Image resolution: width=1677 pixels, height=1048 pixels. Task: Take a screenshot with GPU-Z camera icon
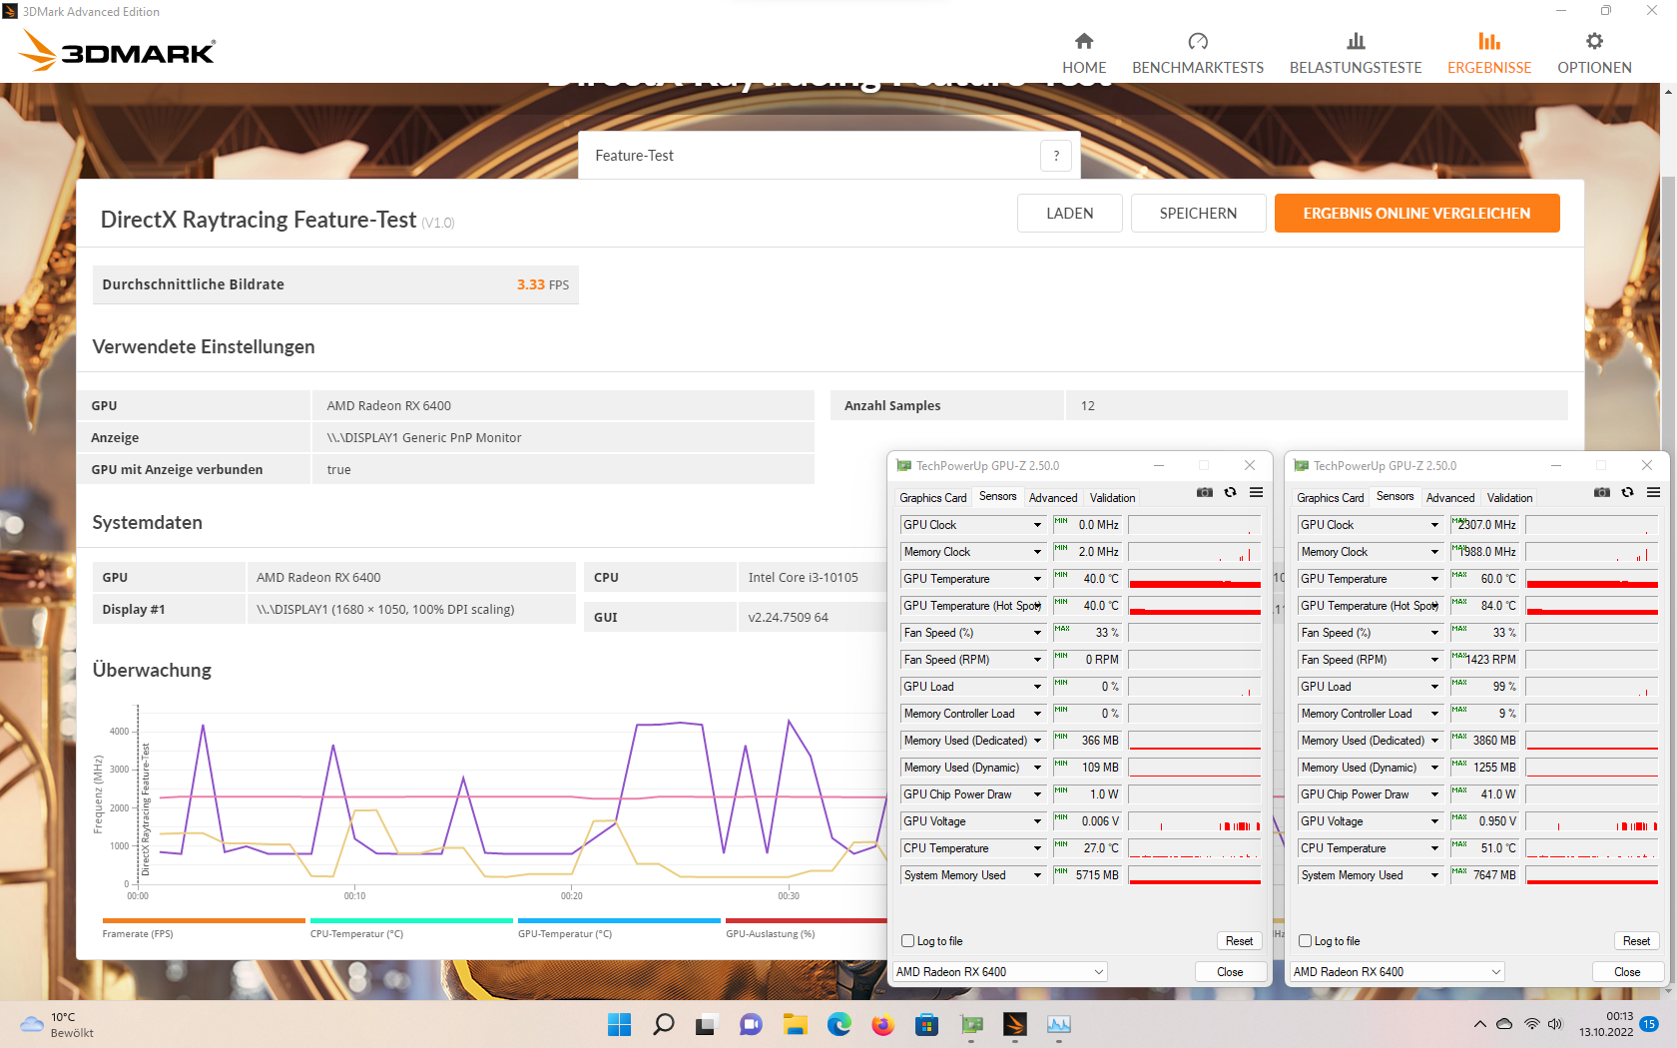click(x=1205, y=493)
